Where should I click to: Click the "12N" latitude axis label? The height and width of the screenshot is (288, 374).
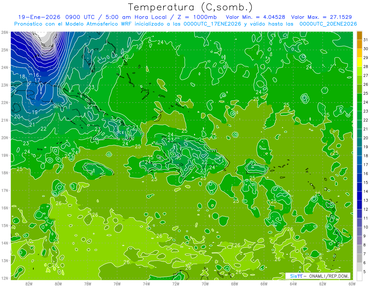pos(4,278)
